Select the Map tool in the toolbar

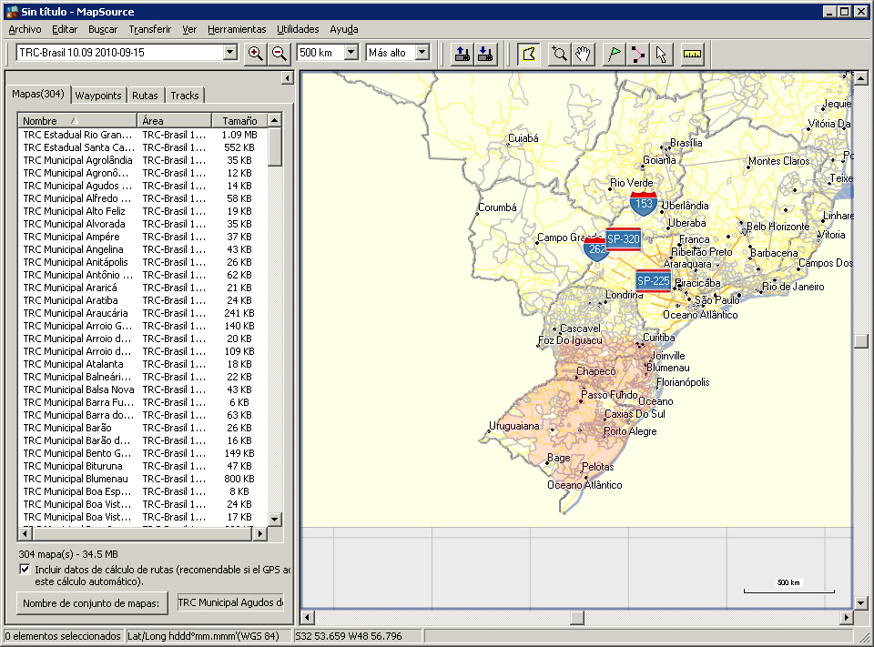pos(528,53)
